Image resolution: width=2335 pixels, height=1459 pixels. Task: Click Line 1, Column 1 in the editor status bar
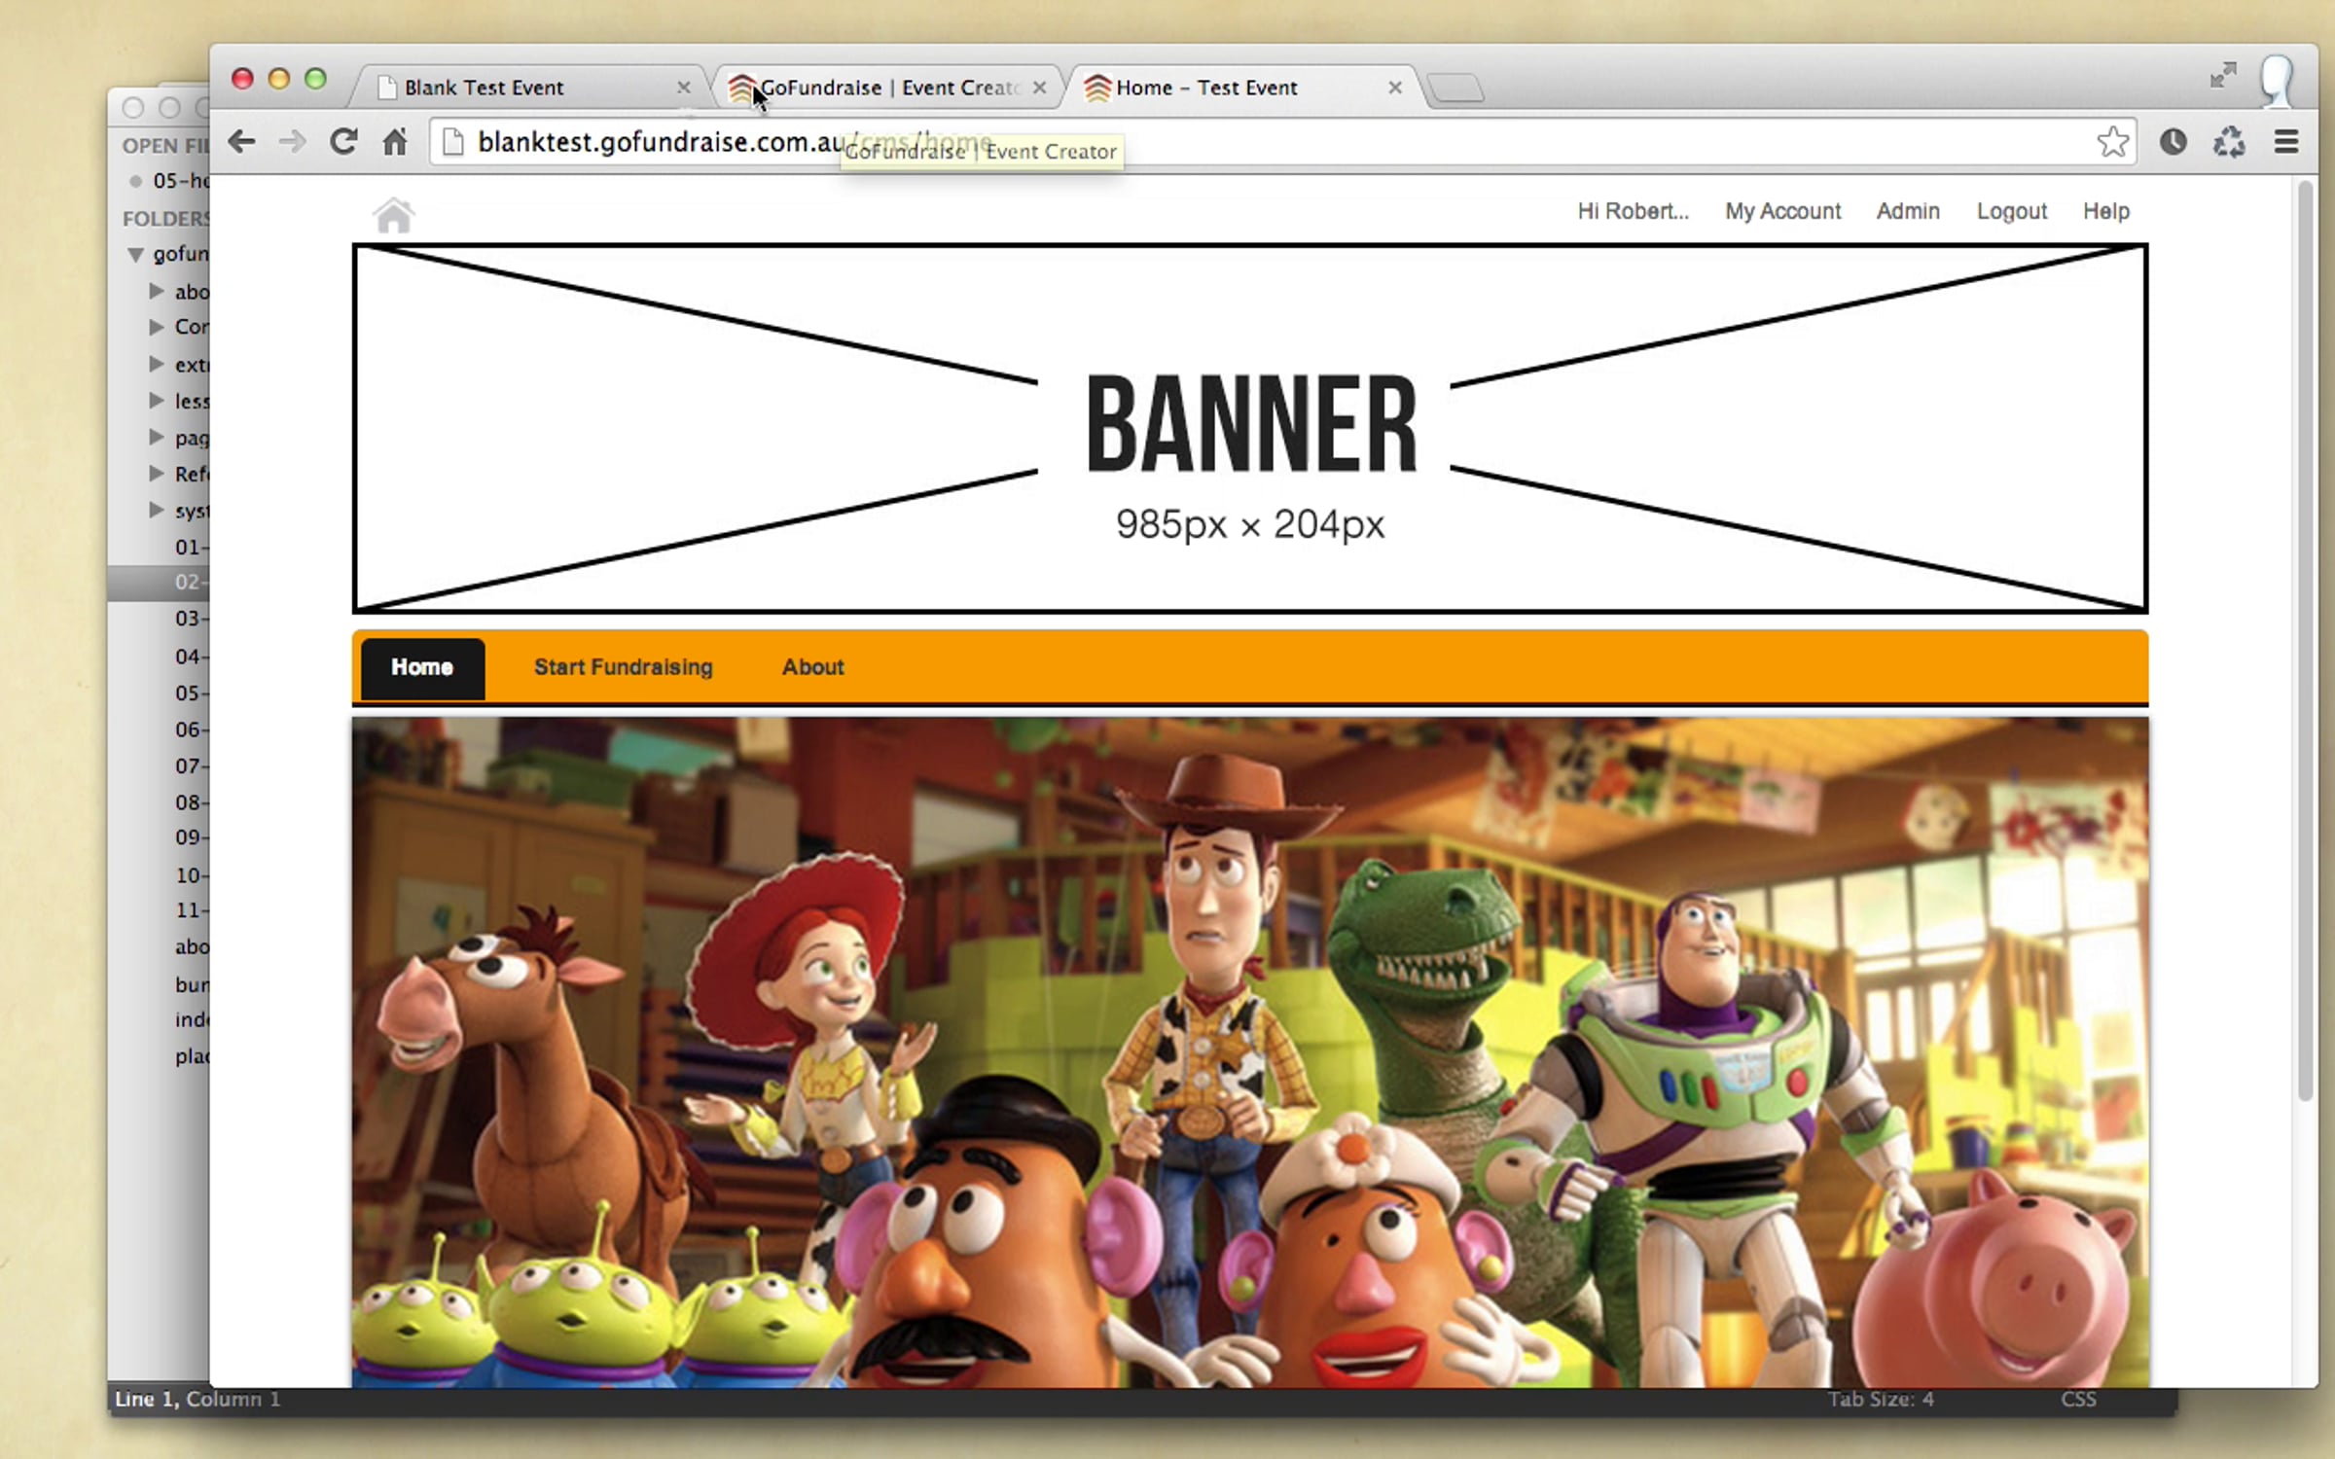pyautogui.click(x=198, y=1400)
